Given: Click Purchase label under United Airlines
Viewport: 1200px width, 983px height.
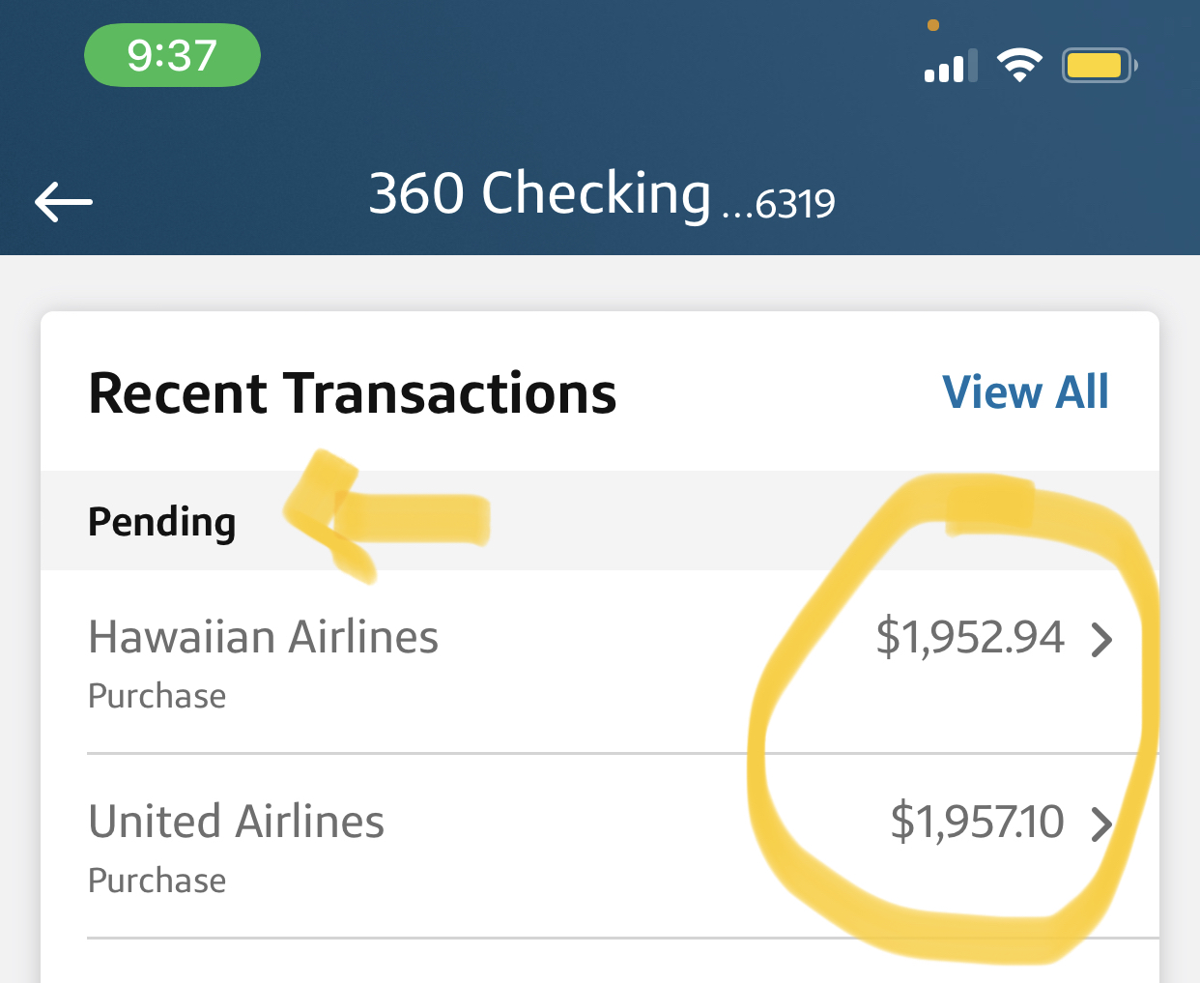Looking at the screenshot, I should [x=157, y=881].
